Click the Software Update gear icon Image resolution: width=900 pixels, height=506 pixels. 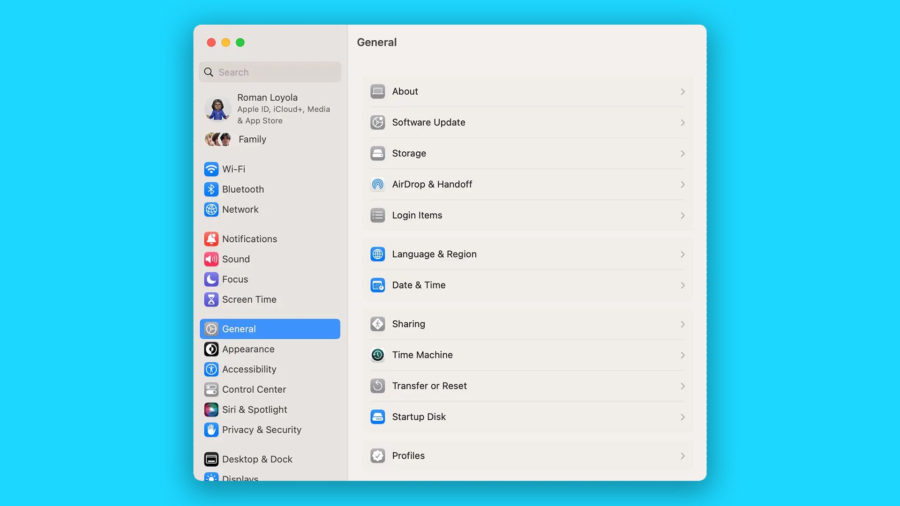click(377, 123)
